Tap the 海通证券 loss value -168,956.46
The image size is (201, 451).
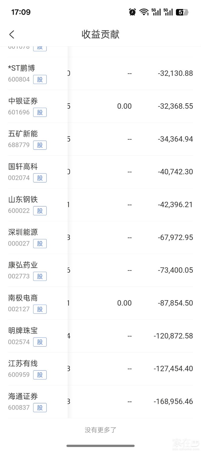(x=173, y=401)
